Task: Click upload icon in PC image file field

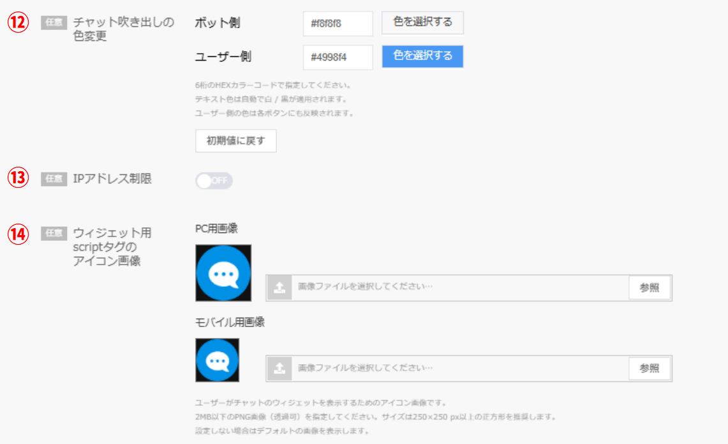Action: point(279,287)
